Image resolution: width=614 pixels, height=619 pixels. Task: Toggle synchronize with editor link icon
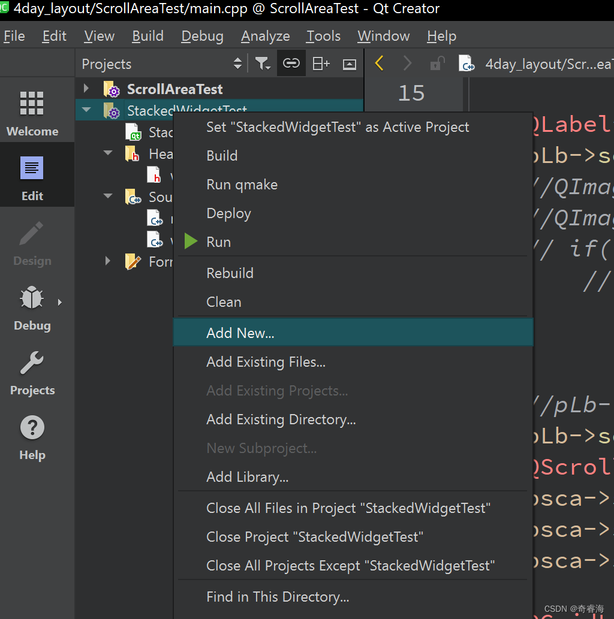coord(291,63)
